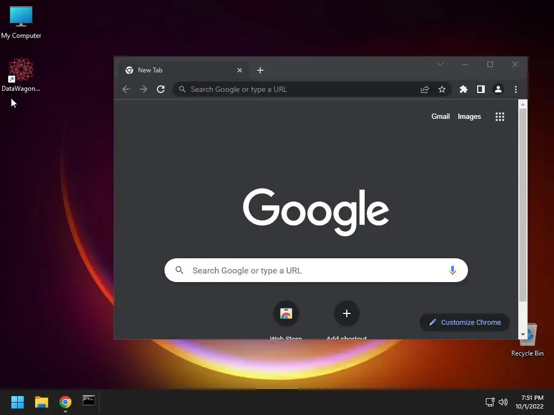The width and height of the screenshot is (554, 415).
Task: Open the Google apps grid
Action: [x=499, y=117]
